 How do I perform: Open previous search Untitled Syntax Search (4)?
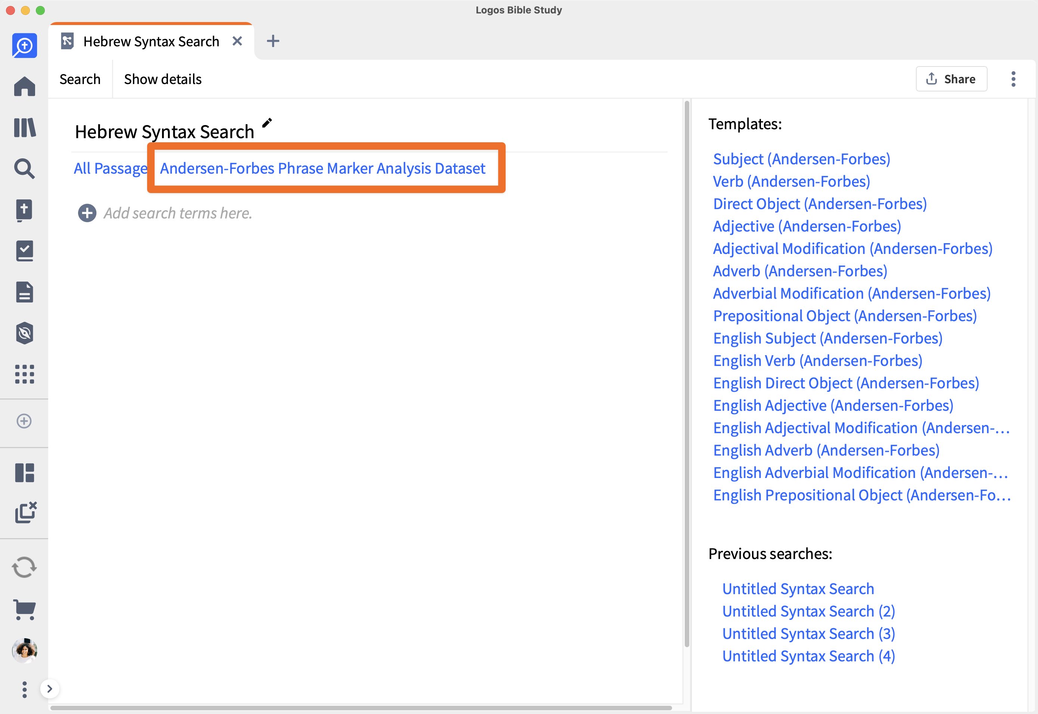809,656
